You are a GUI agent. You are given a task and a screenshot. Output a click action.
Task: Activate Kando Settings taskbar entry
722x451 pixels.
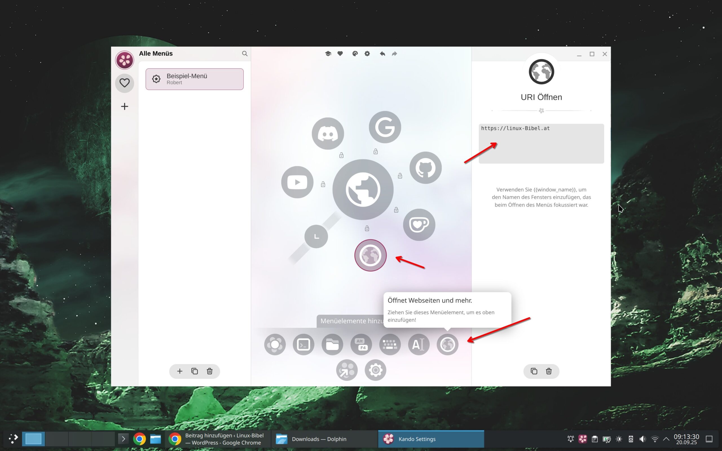pos(431,439)
